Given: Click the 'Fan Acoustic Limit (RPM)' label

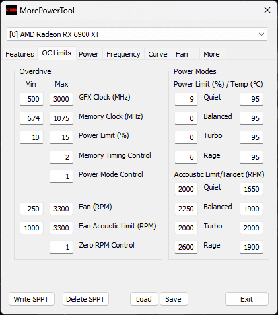Looking at the screenshot, I should pos(118,226).
